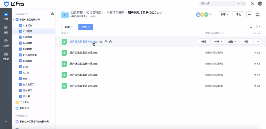
Task: Open the folder more options (…) button in header
Action: coord(249,15)
